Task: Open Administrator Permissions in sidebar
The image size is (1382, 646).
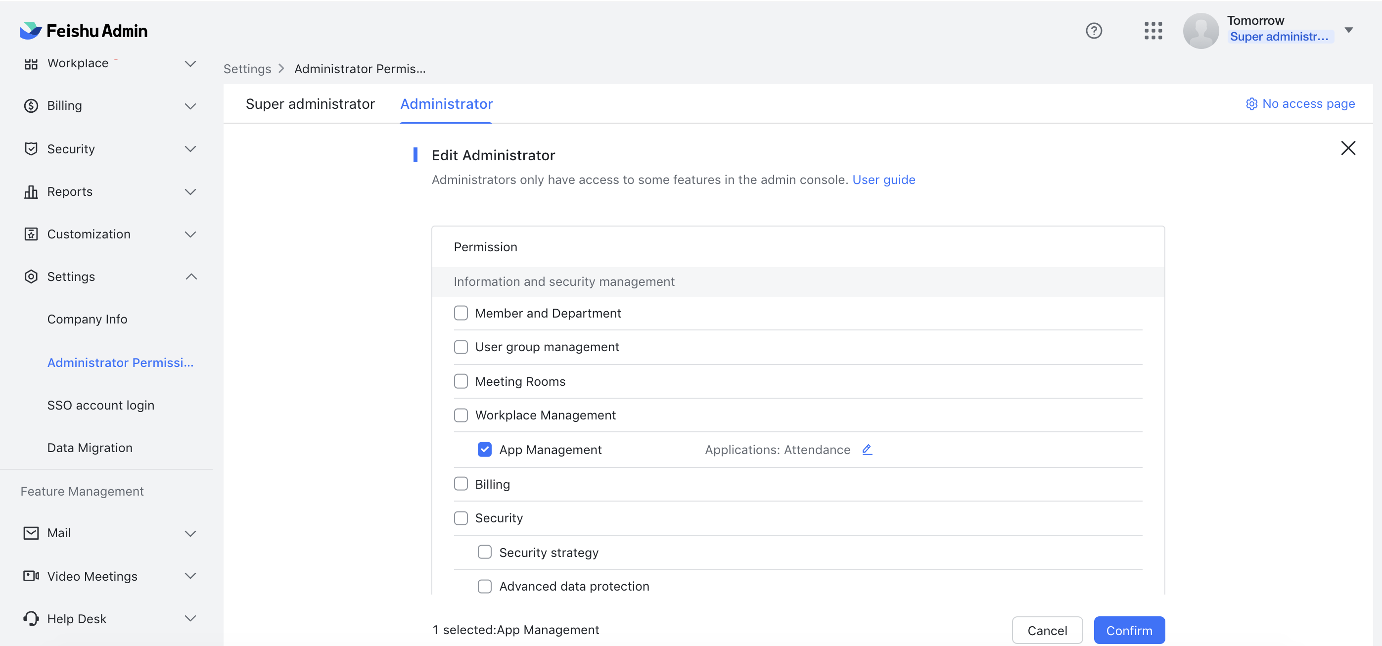Action: pos(120,363)
